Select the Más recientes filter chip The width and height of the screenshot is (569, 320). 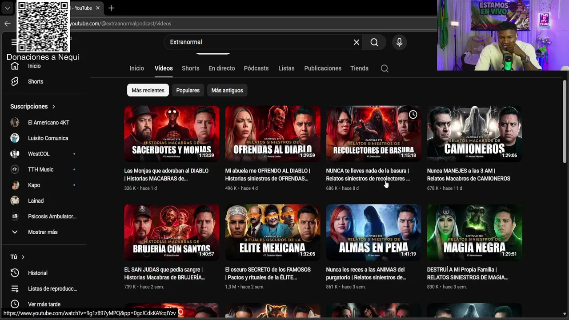[x=148, y=90]
